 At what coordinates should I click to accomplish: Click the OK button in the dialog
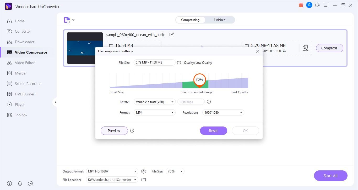pos(245,131)
